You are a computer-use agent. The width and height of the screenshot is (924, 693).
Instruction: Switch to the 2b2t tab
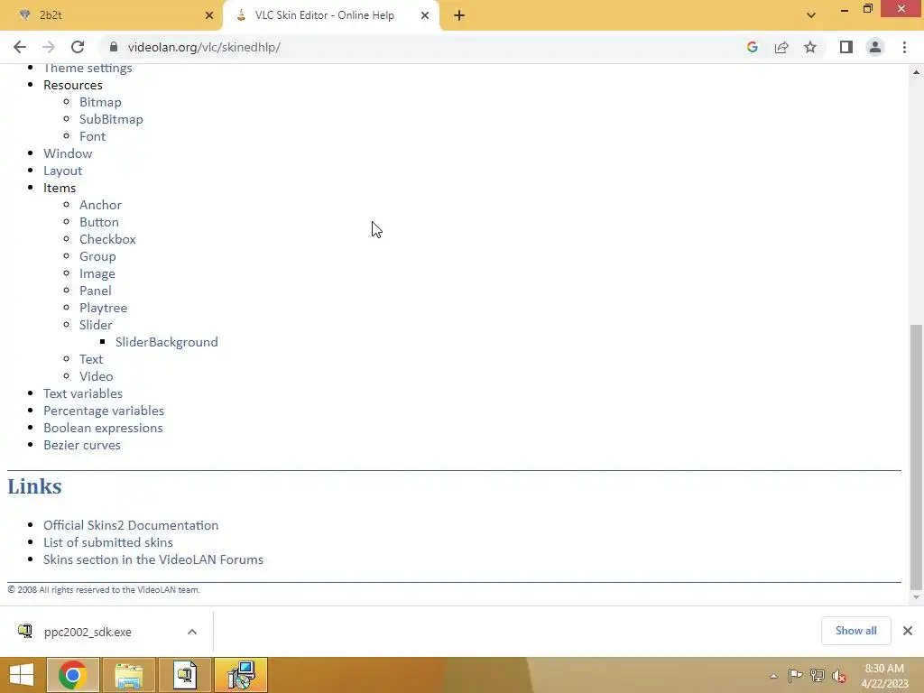[x=111, y=16]
